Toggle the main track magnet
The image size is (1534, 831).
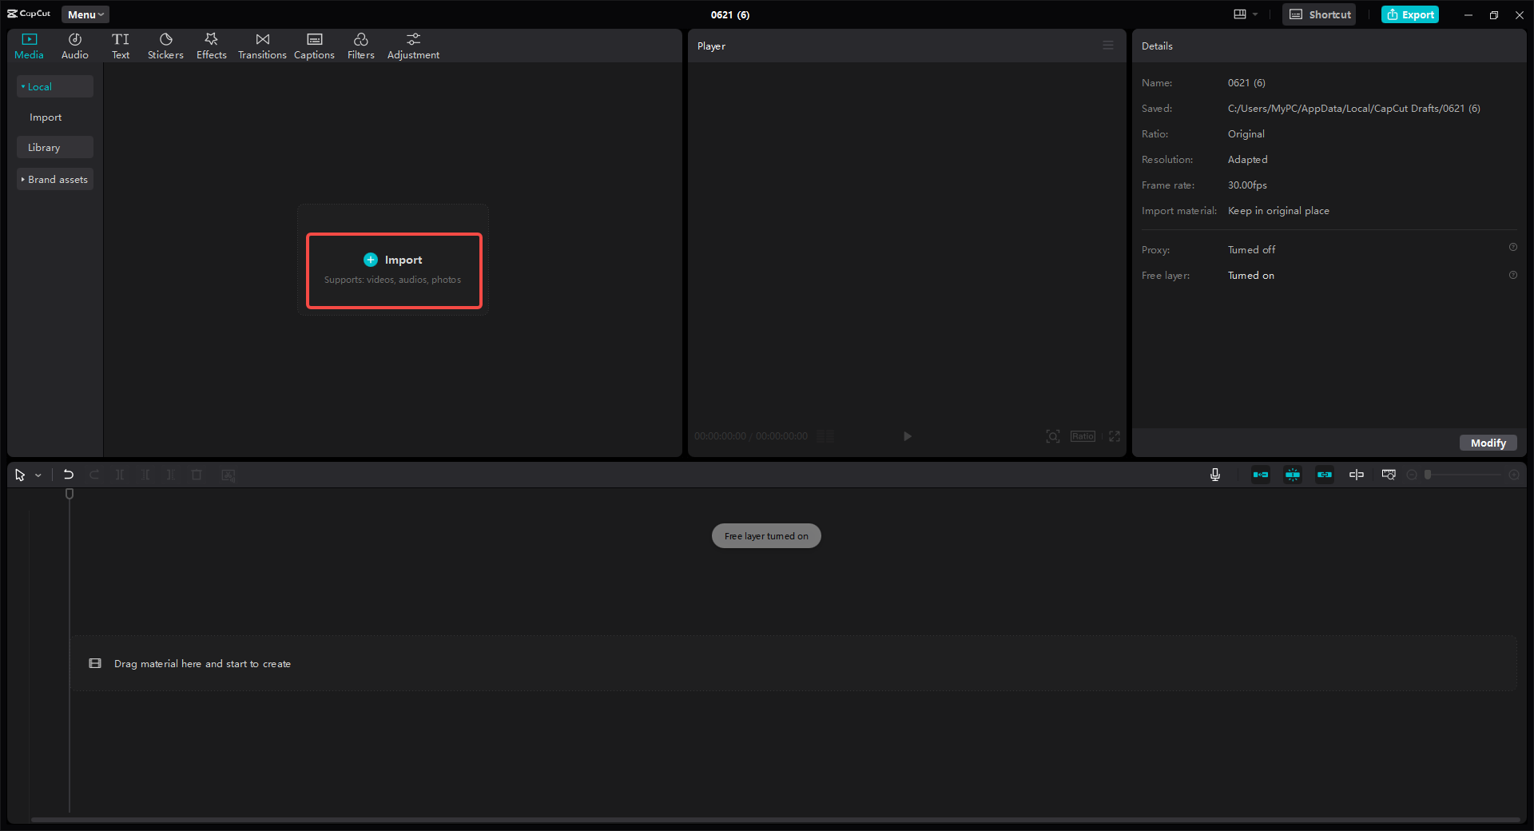(x=1261, y=475)
